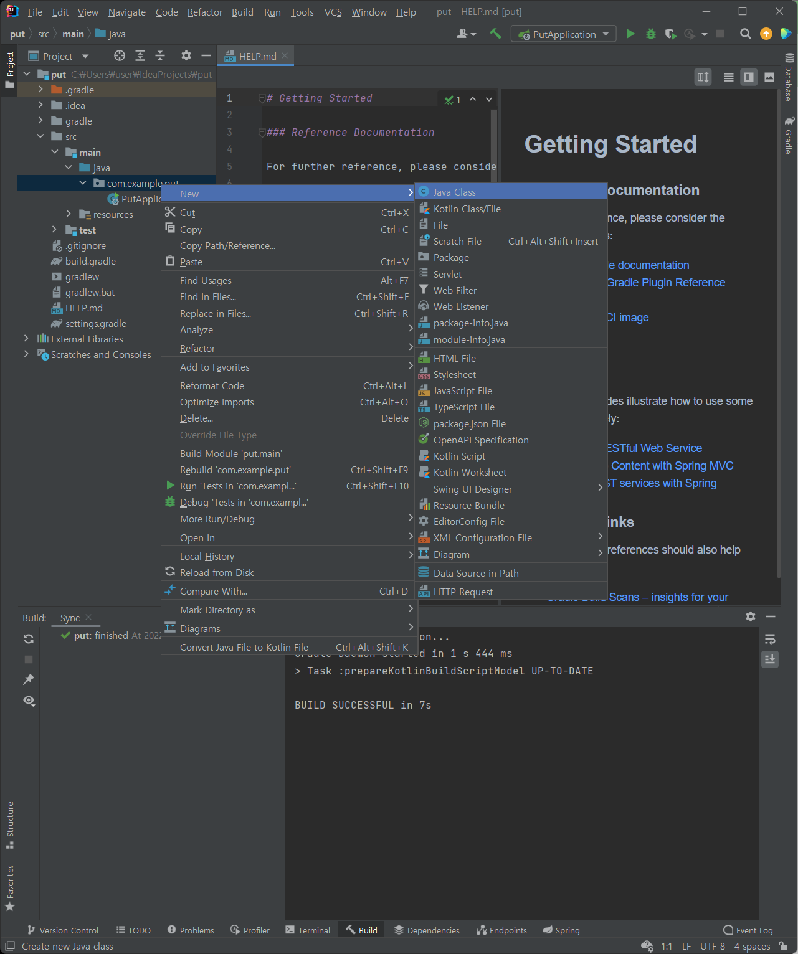Screen dimensions: 798x954
Task: Open Database tool window on right sidebar
Action: point(789,77)
